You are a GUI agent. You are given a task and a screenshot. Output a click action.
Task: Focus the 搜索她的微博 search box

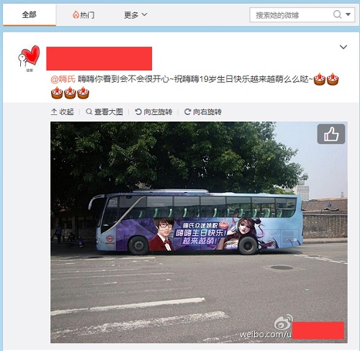pos(290,15)
